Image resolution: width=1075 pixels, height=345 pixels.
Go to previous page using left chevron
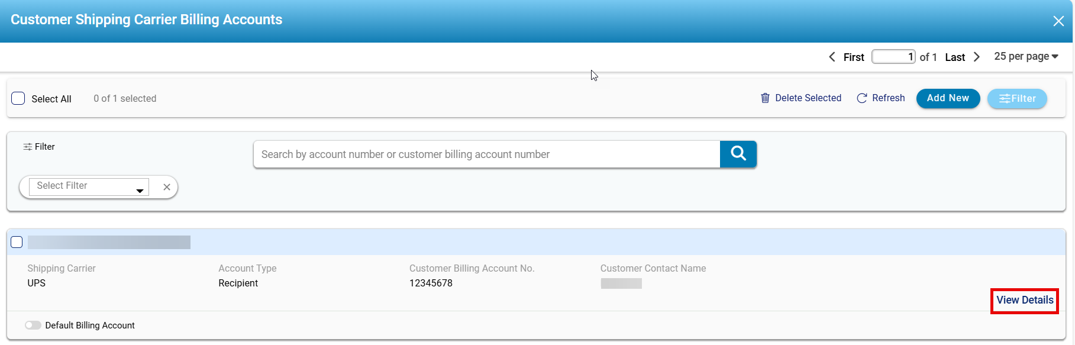(832, 57)
